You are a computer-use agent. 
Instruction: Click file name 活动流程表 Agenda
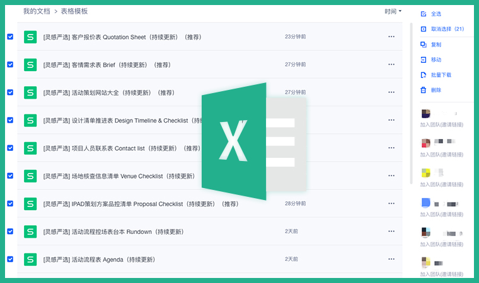click(100, 260)
